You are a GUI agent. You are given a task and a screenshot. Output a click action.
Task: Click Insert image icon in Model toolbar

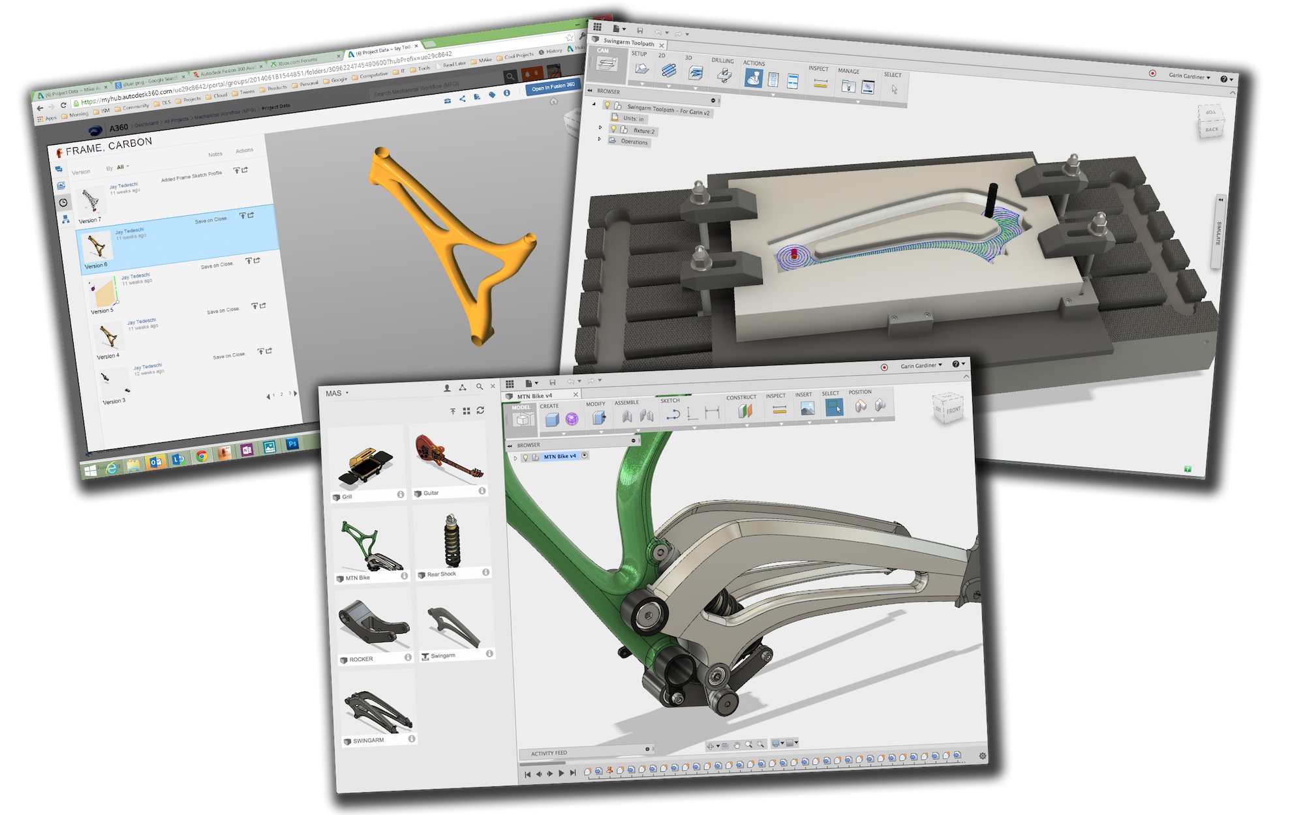click(x=807, y=409)
